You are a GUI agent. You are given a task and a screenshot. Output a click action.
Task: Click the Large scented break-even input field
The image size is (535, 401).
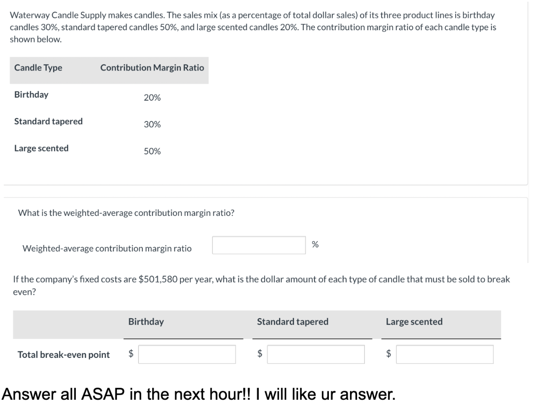(445, 354)
